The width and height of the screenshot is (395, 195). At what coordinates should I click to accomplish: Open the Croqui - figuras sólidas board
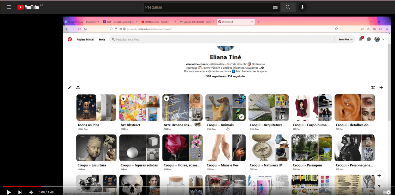pos(139,148)
